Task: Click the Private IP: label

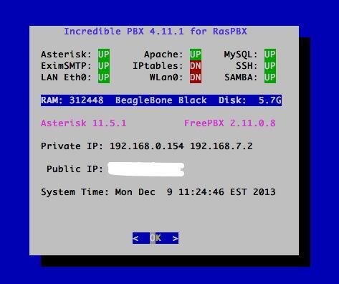Action: point(72,146)
